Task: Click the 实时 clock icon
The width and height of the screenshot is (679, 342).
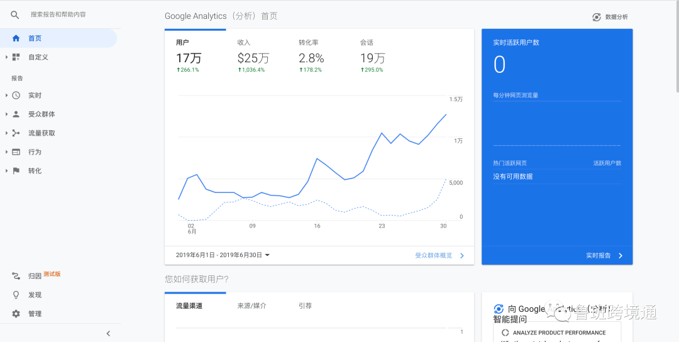Action: [x=16, y=95]
